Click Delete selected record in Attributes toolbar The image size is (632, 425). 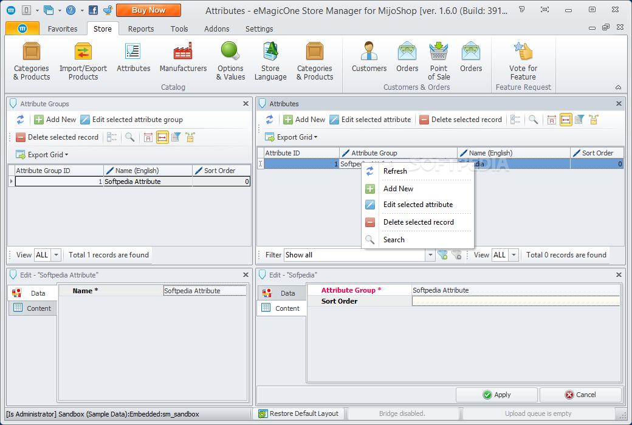pos(461,120)
